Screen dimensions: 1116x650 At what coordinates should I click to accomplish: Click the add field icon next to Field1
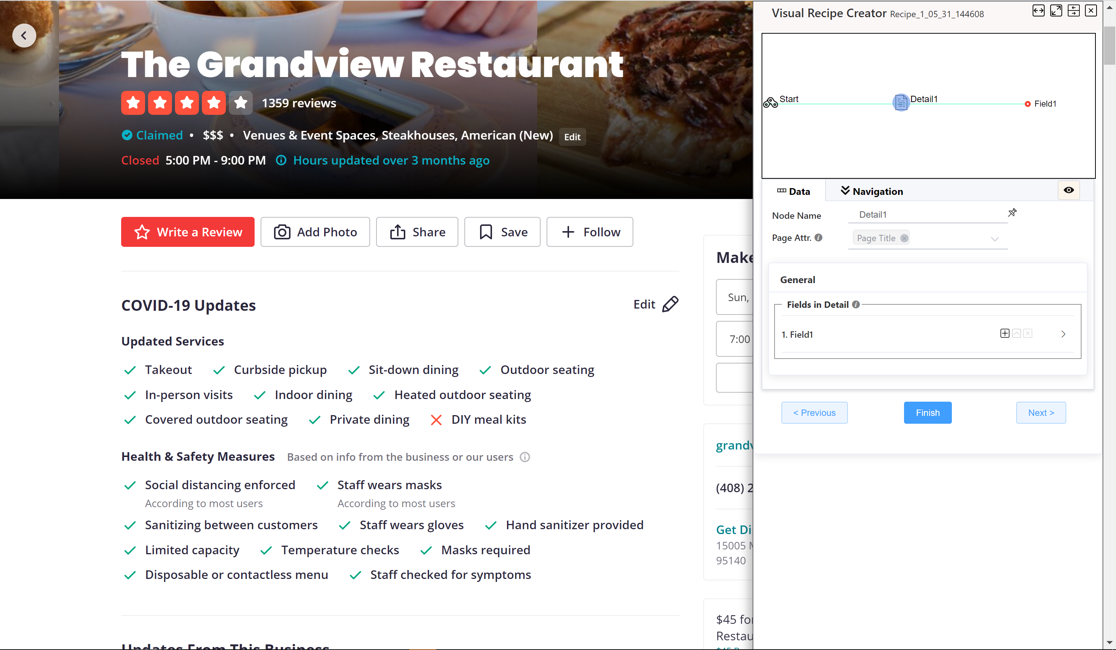1005,334
